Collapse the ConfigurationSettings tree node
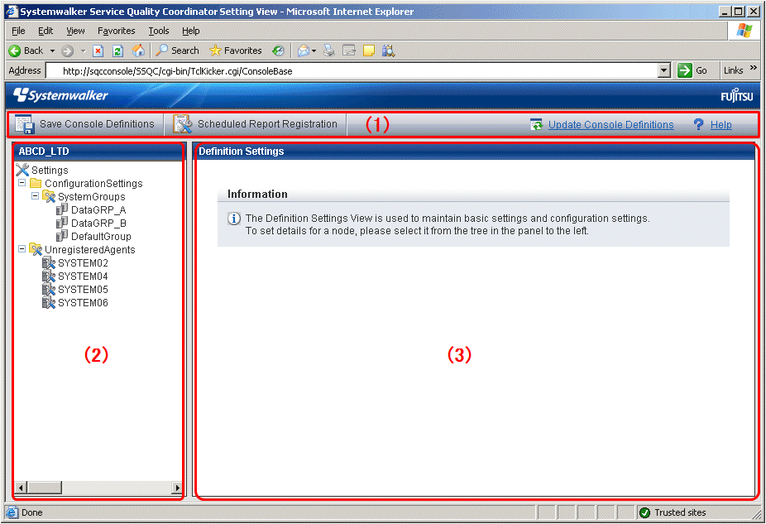The width and height of the screenshot is (766, 524). coord(22,183)
